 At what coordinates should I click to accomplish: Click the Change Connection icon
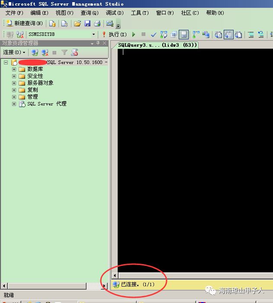coord(20,35)
